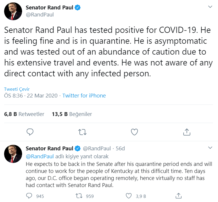The image size is (218, 202).
Task: Expand the reply tweet's options chevron
Action: (x=210, y=148)
